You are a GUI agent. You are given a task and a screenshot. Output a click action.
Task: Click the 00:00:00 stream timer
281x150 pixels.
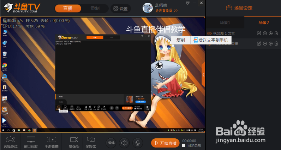(x=189, y=141)
